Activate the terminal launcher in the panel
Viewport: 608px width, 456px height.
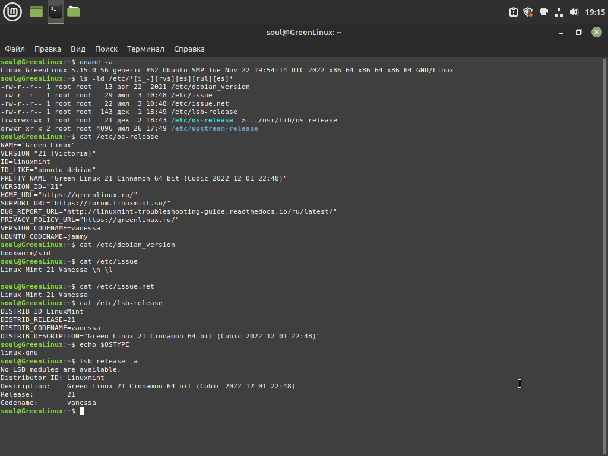[56, 12]
